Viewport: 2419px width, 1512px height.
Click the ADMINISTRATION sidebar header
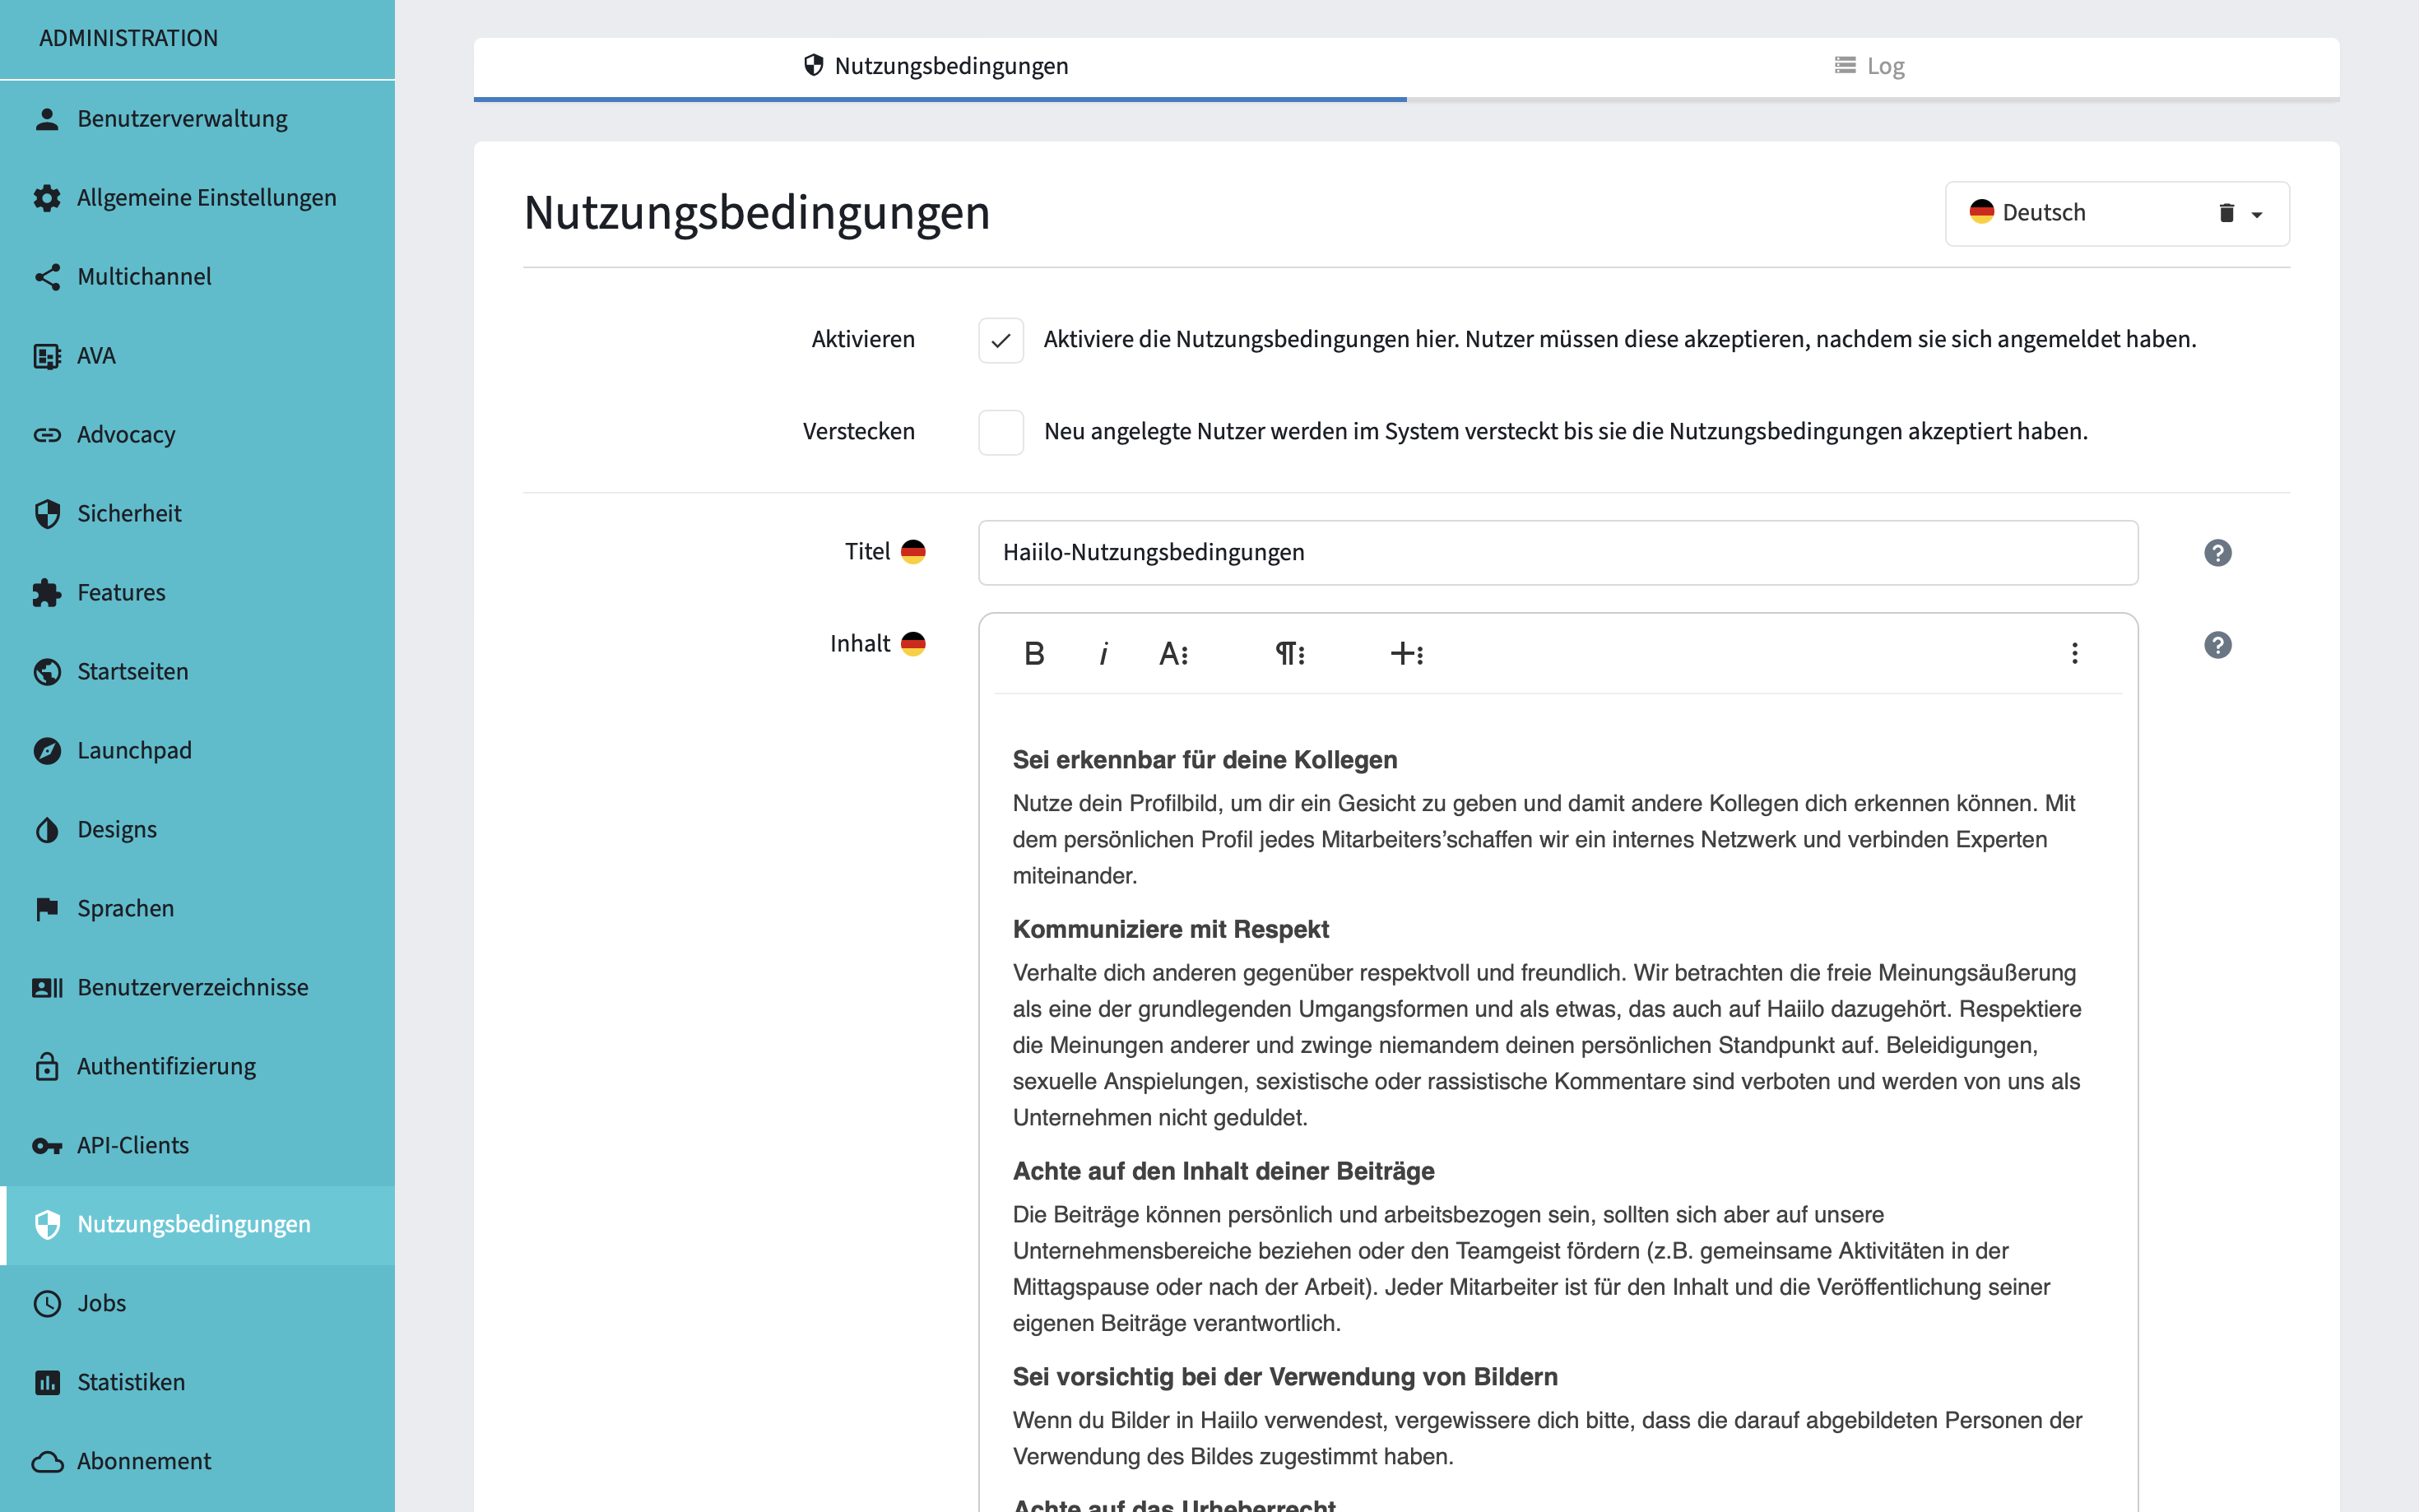pos(128,38)
